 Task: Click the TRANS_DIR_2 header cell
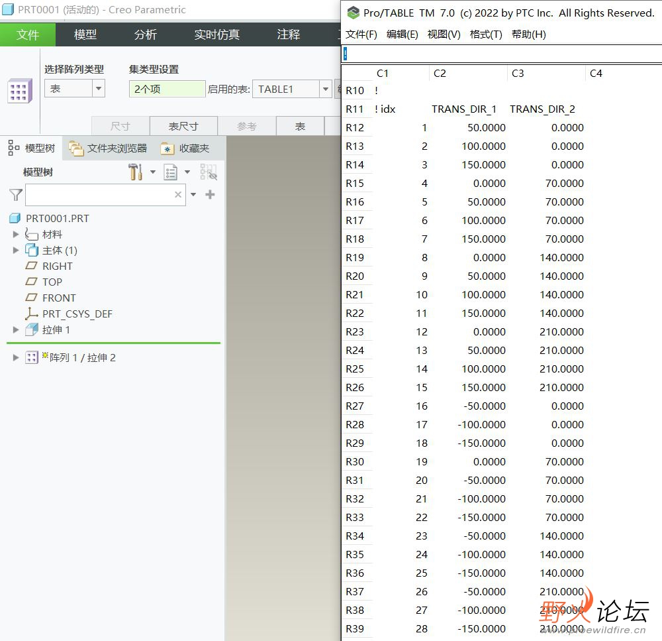[542, 109]
